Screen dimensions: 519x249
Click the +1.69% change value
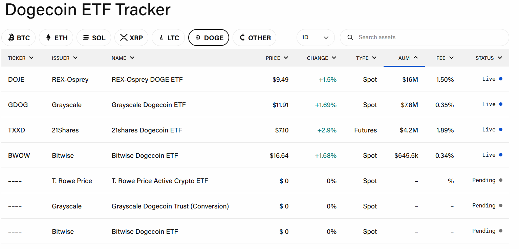click(326, 105)
